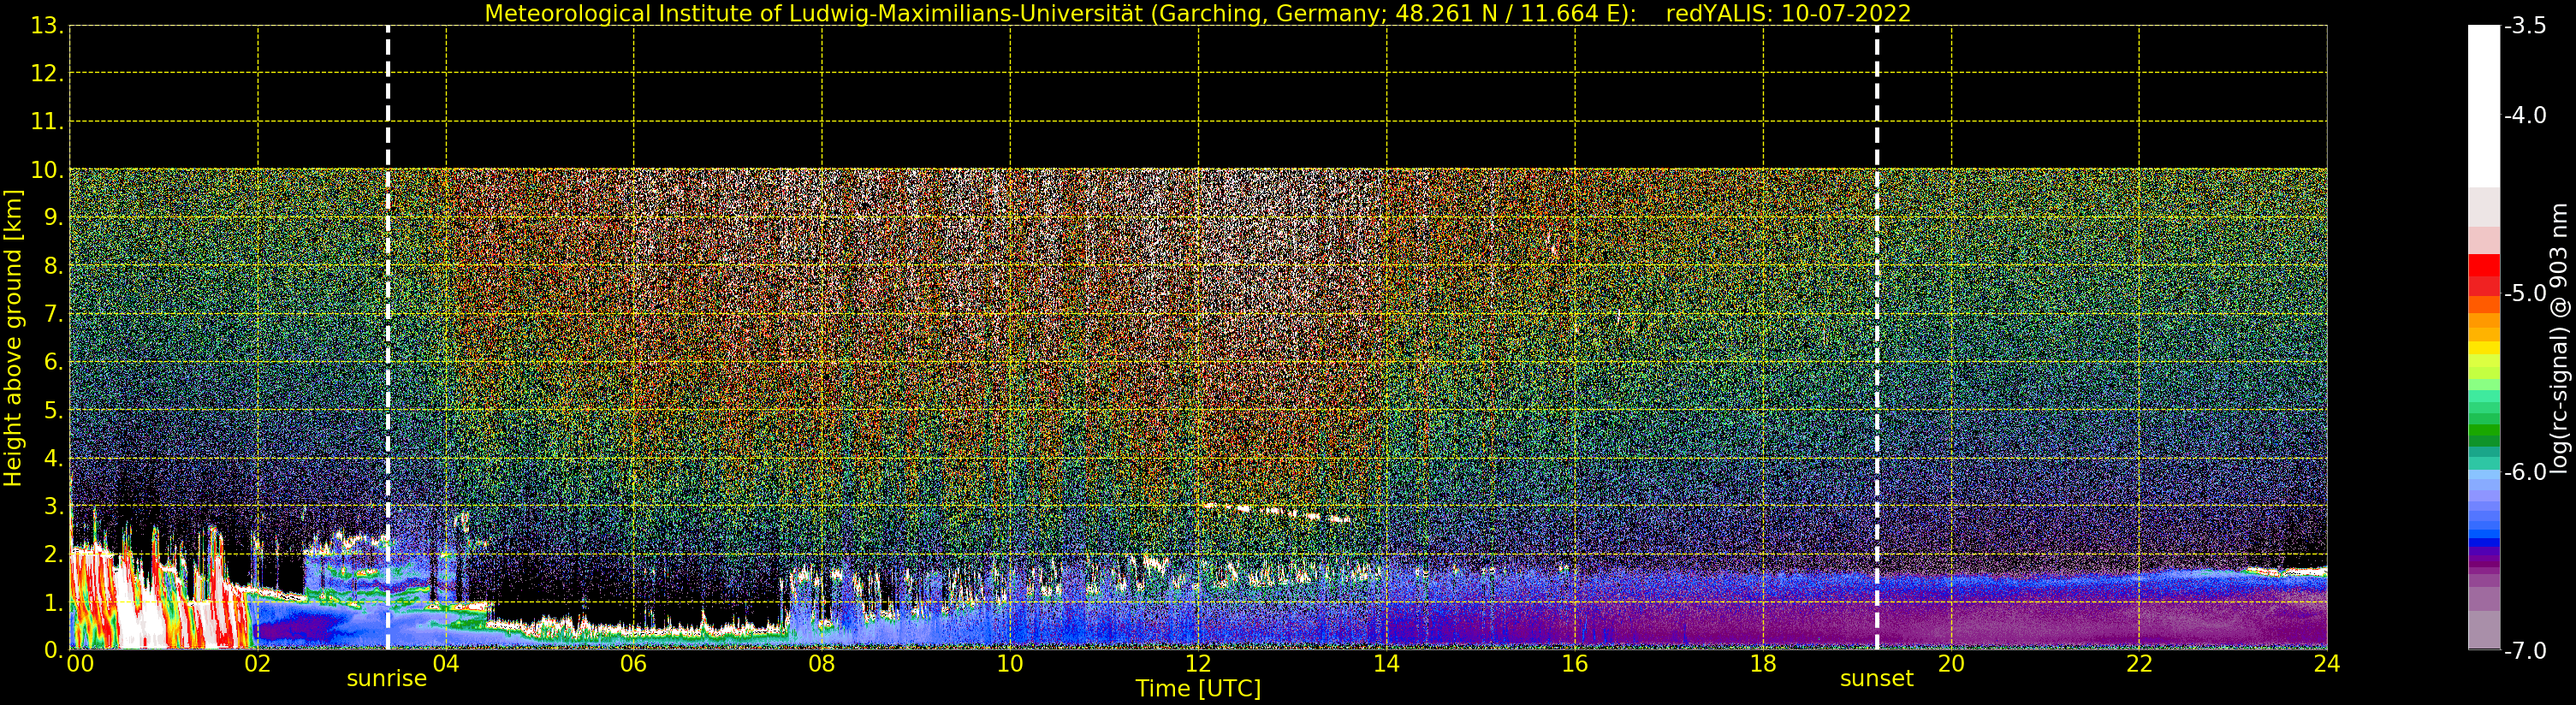
Task: Click time axis tick '16'
Action: (x=1575, y=664)
